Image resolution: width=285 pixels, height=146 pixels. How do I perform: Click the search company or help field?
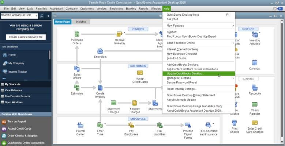click(x=18, y=16)
